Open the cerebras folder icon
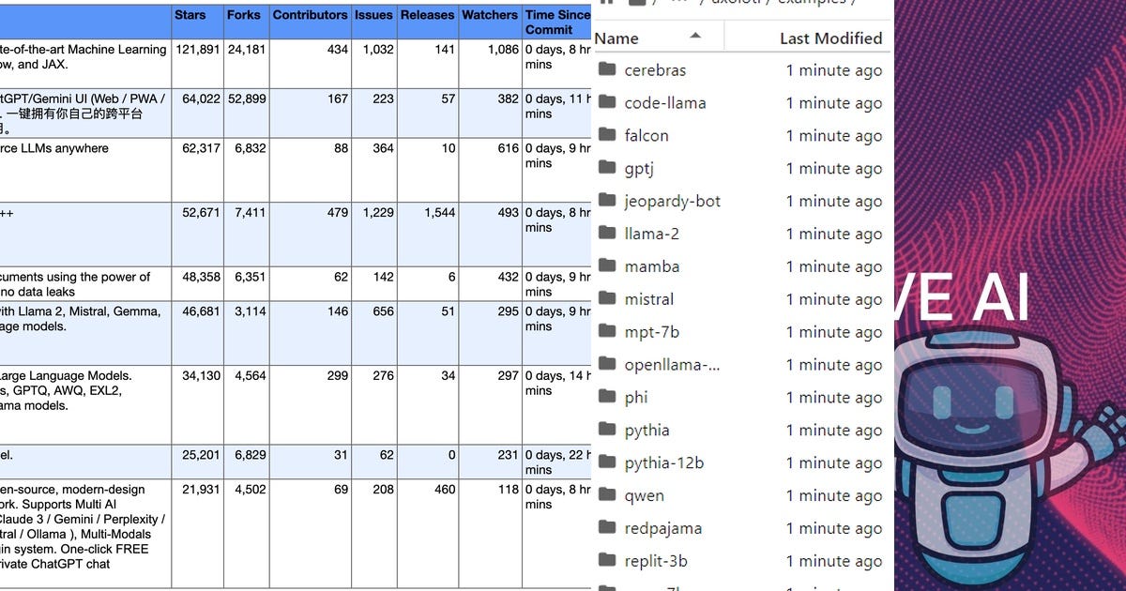The height and width of the screenshot is (591, 1126). tap(608, 70)
